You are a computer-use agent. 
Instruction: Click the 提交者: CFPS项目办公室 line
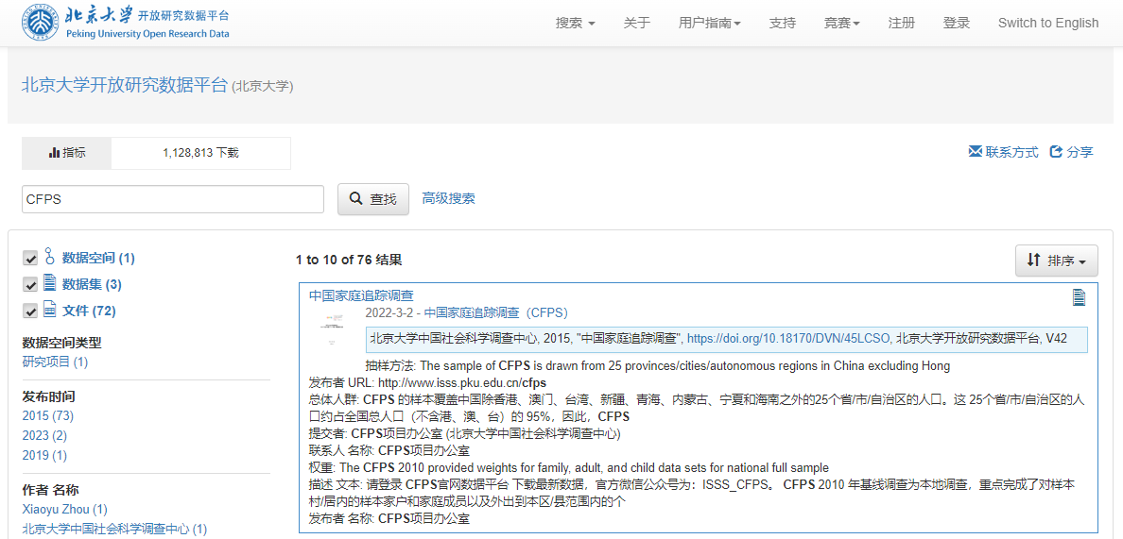tap(464, 434)
